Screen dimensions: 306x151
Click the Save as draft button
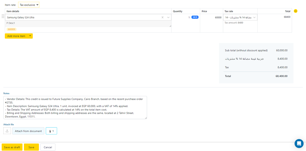point(12,147)
